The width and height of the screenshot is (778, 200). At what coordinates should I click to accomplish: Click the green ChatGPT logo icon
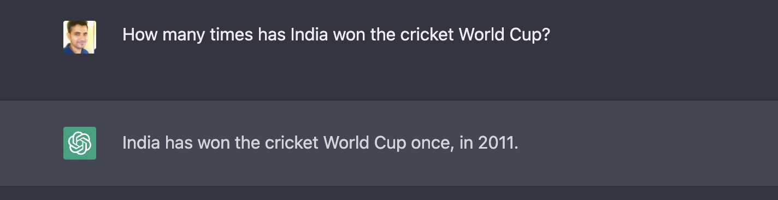click(x=80, y=143)
